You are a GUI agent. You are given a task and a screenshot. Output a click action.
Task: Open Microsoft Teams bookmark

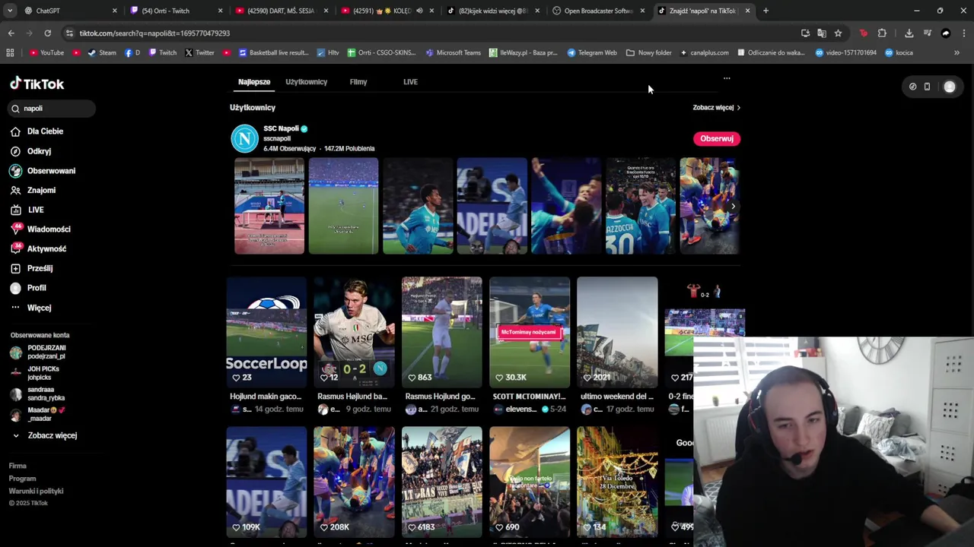tap(454, 52)
